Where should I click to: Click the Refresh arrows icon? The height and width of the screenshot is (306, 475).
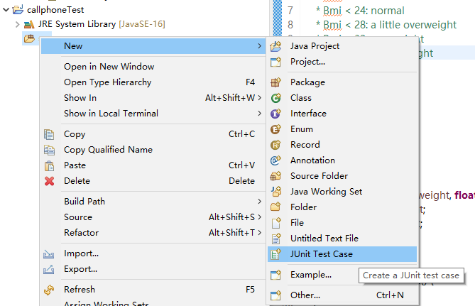click(49, 290)
